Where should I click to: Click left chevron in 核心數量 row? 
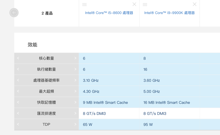(x=18, y=58)
